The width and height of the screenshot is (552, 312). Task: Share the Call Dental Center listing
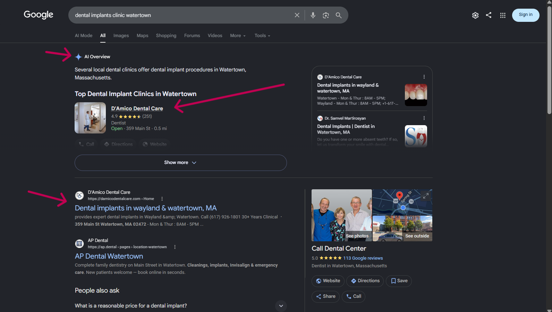click(326, 296)
